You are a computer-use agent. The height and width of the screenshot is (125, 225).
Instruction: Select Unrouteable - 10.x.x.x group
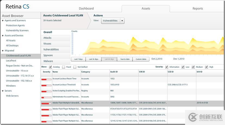tap(17, 71)
